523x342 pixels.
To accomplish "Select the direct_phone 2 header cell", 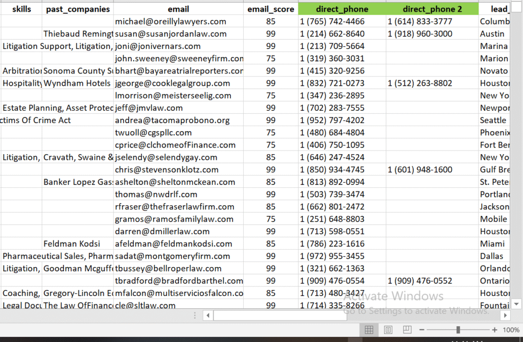I will point(432,9).
